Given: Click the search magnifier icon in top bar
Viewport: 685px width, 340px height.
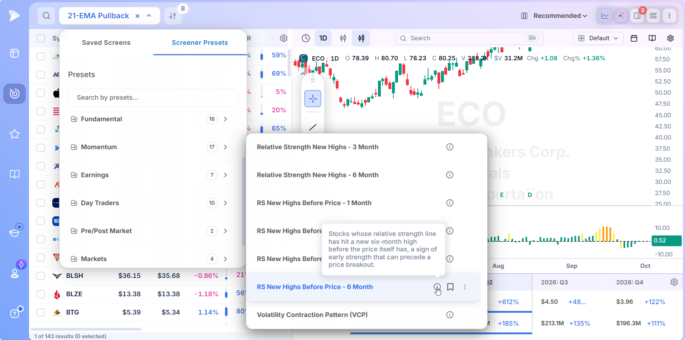Looking at the screenshot, I should [x=46, y=16].
